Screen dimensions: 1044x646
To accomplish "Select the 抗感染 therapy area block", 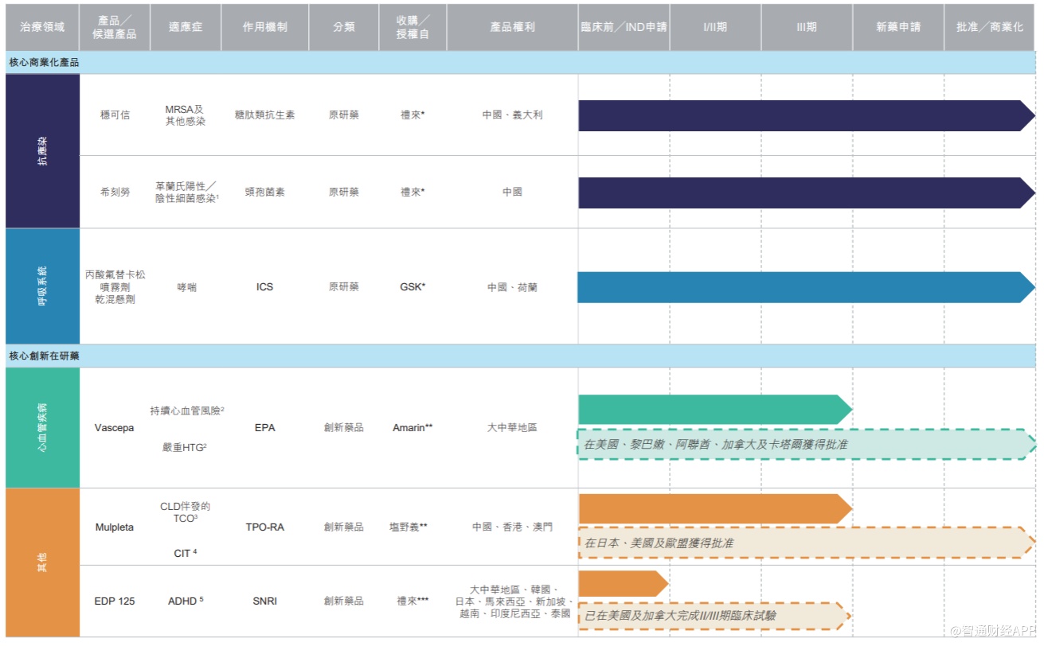I will (43, 151).
